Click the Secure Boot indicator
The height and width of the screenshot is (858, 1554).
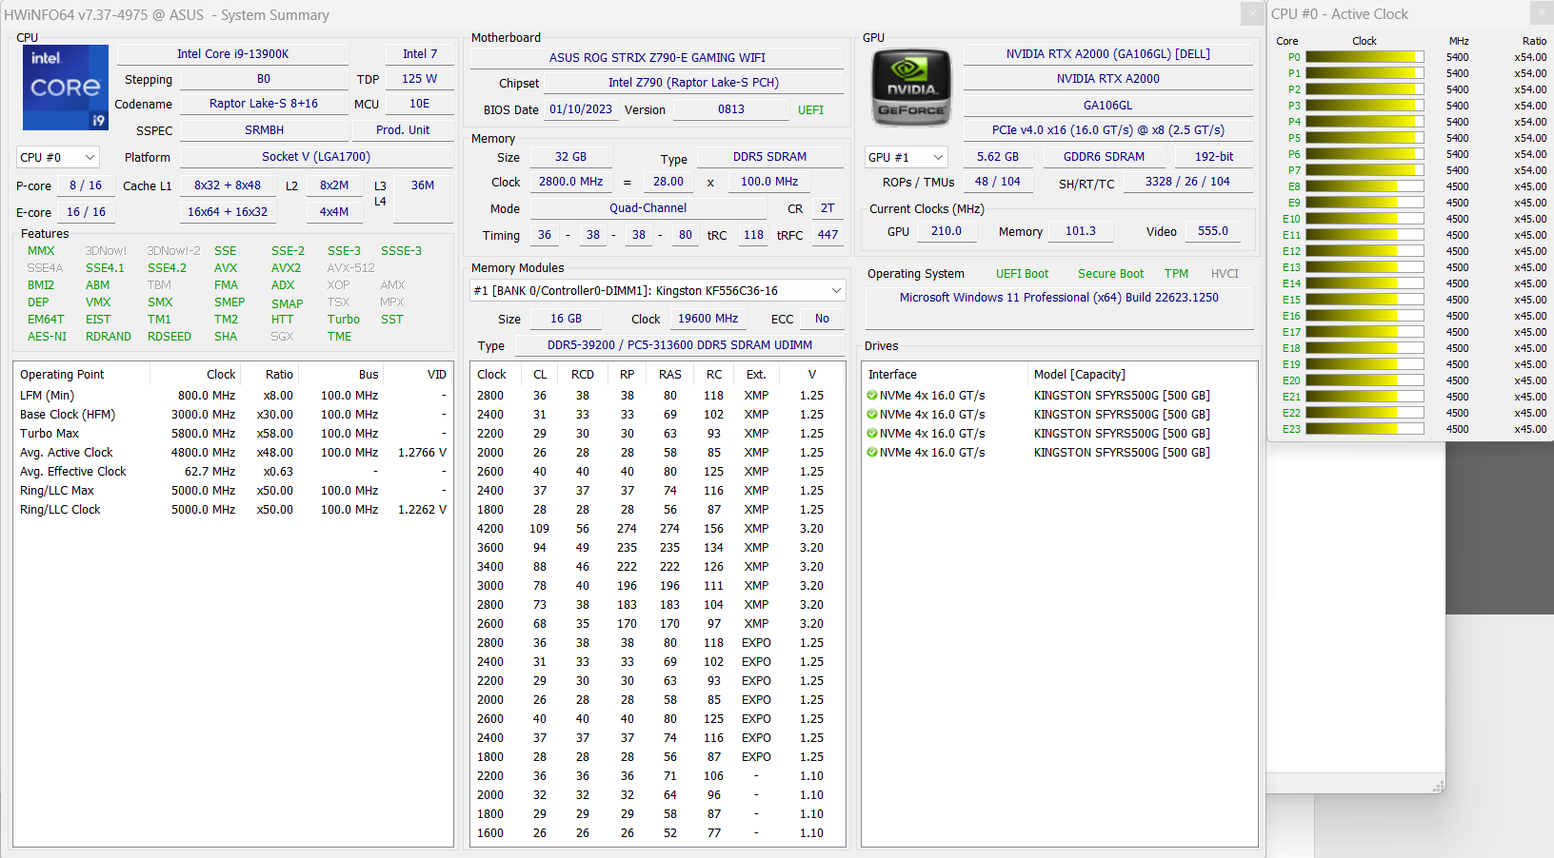coord(1110,274)
